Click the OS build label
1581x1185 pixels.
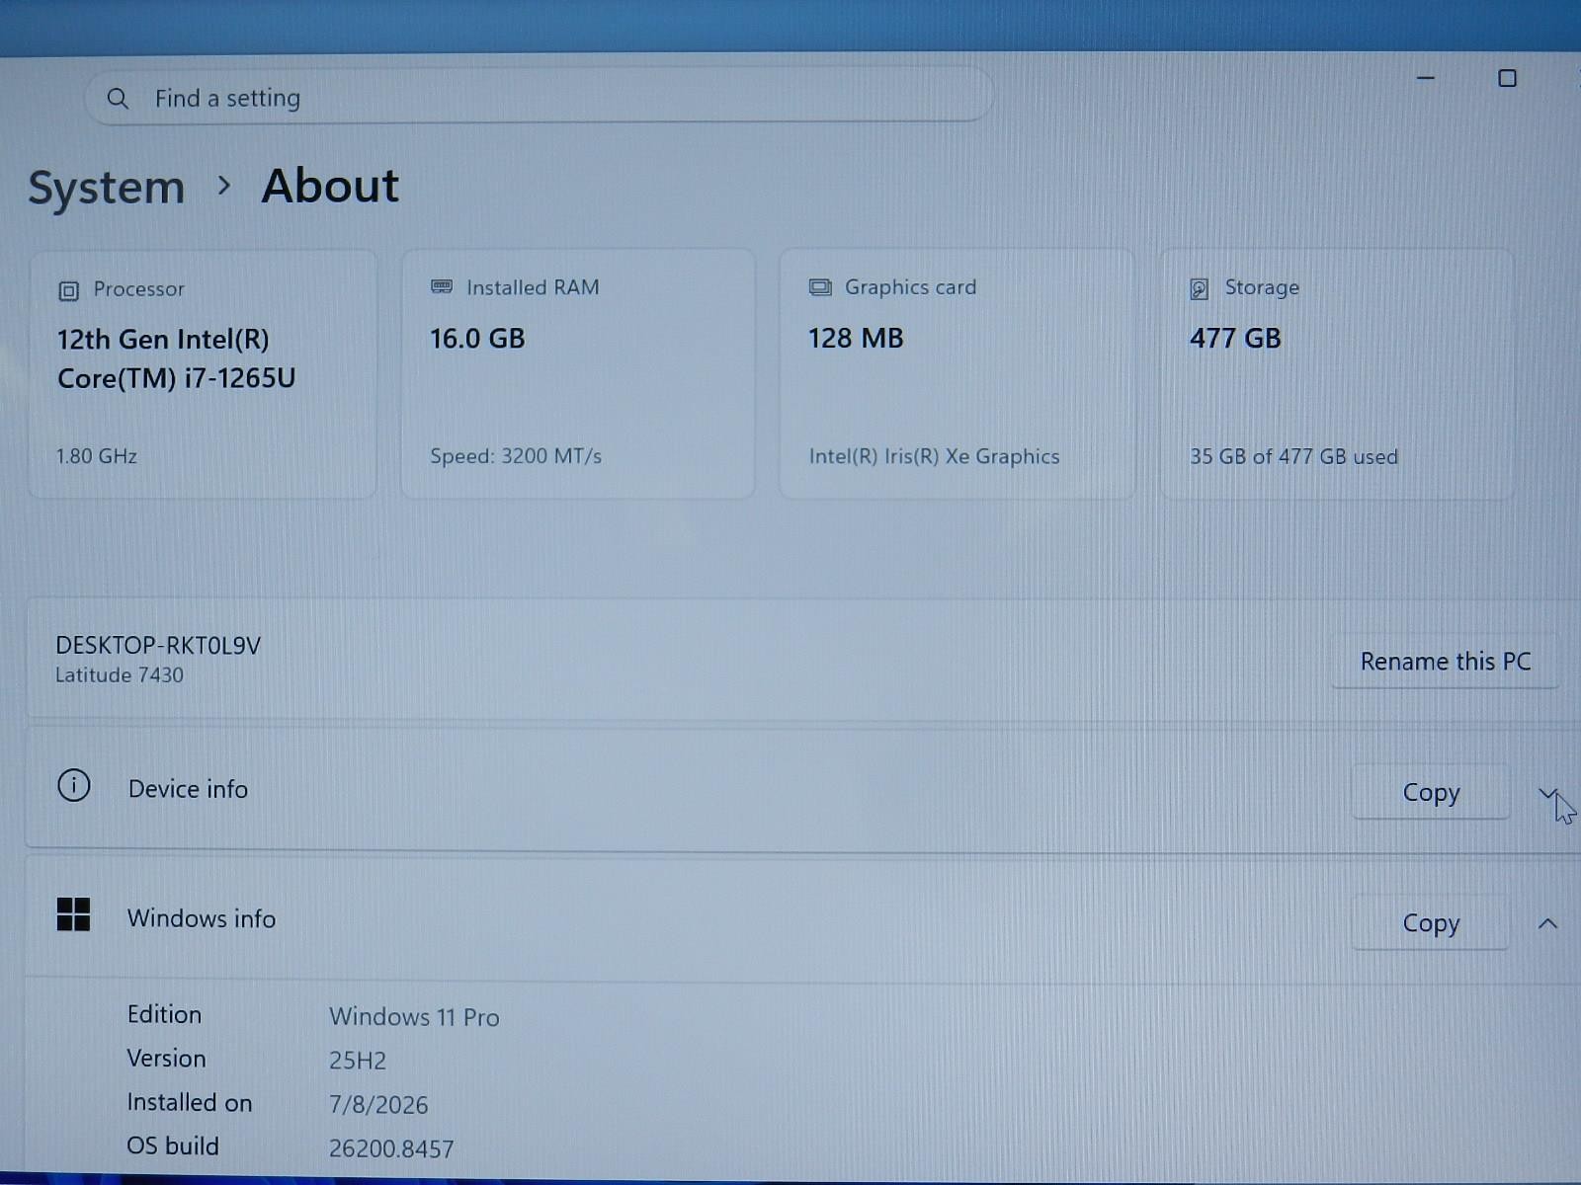tap(173, 1145)
